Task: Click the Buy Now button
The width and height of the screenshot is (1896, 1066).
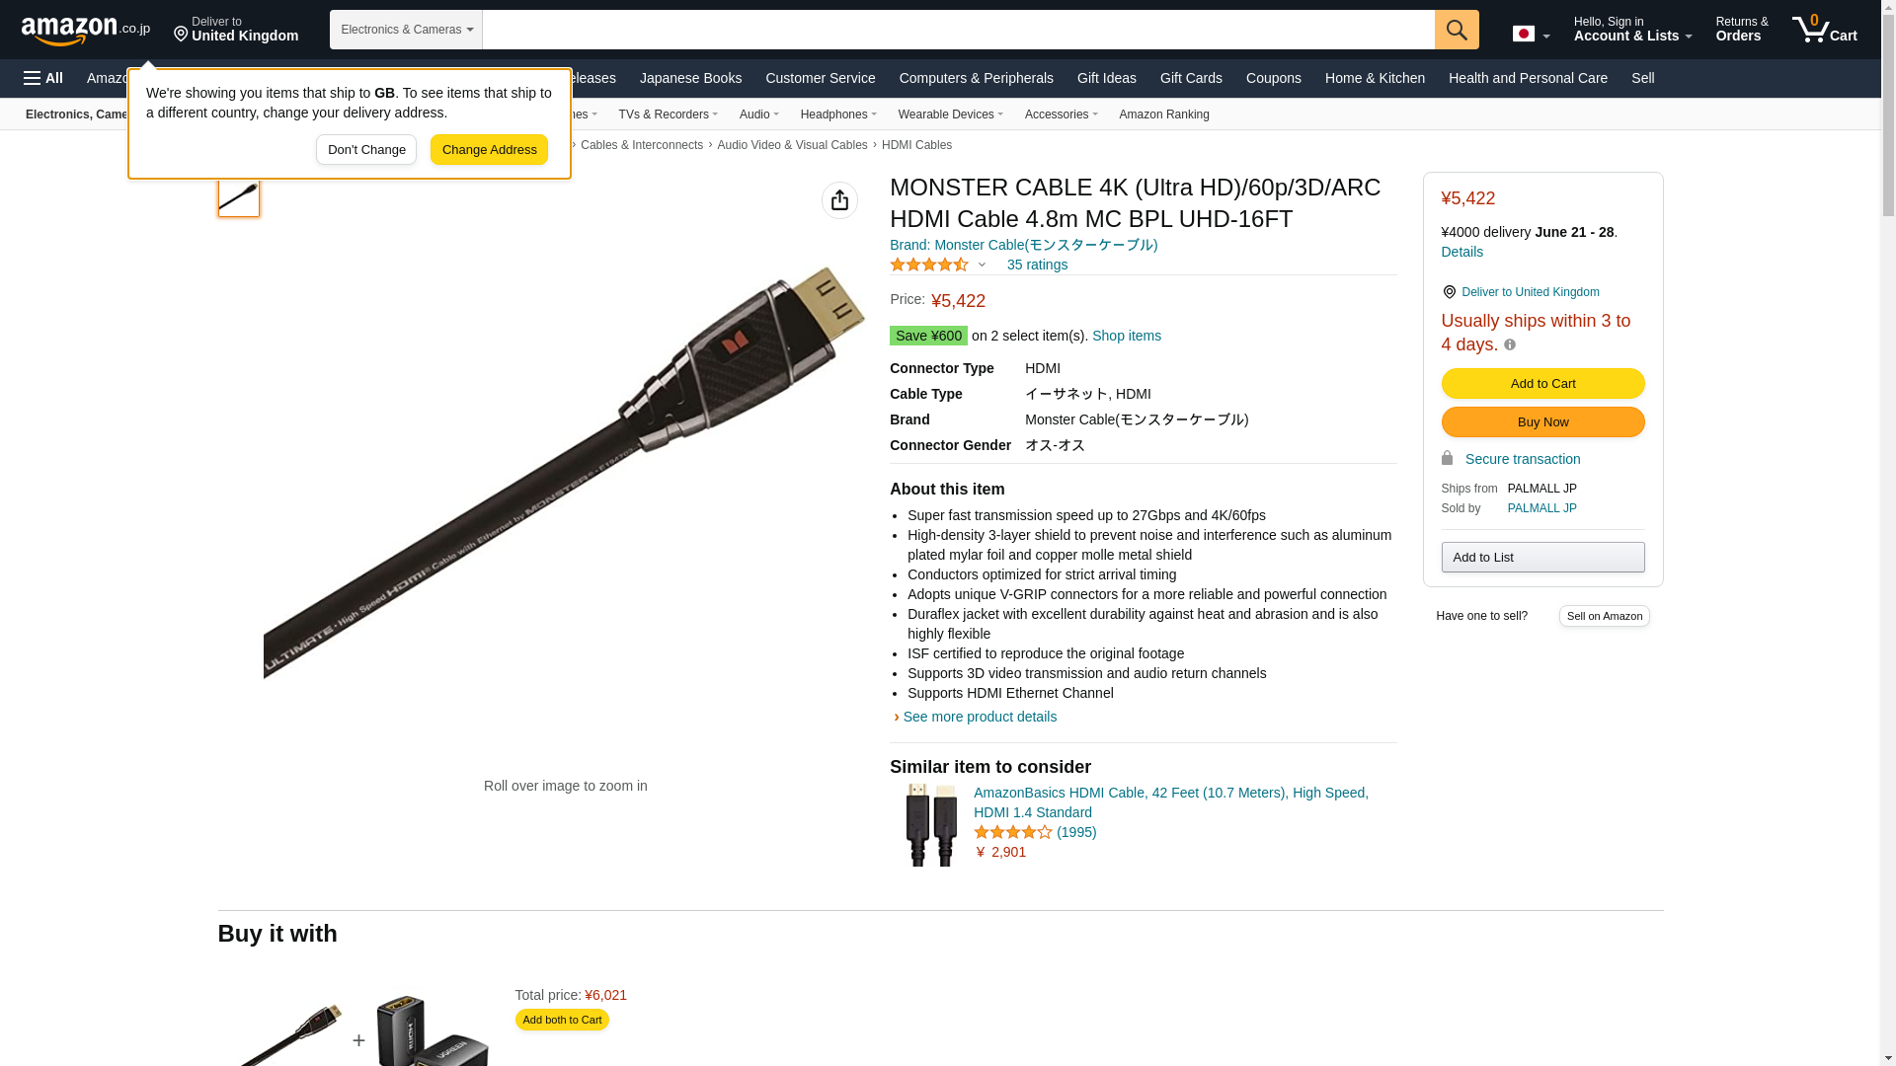Action: click(x=1542, y=422)
